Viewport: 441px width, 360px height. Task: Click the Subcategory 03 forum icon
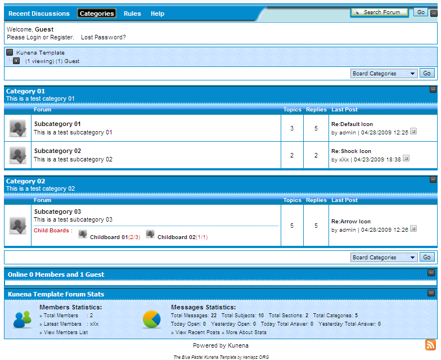tap(18, 226)
